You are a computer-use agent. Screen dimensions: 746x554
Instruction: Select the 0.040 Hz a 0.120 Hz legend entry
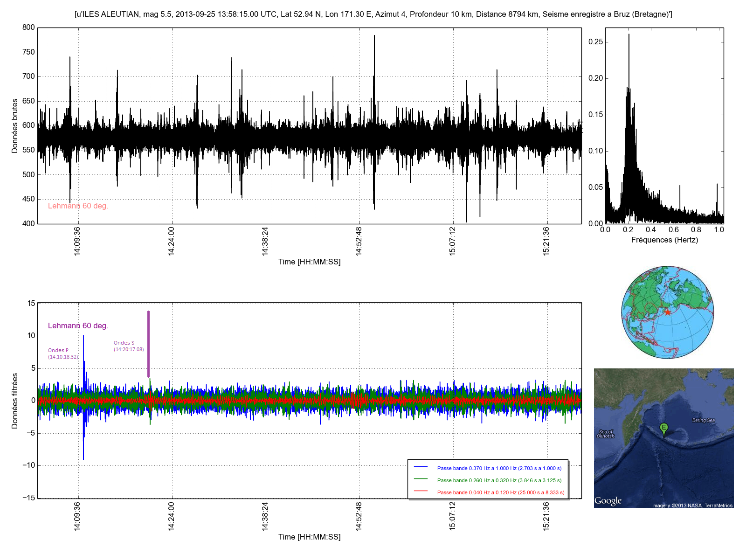click(500, 492)
